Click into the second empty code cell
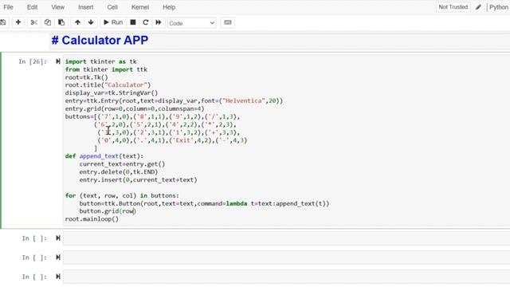Image resolution: width=510 pixels, height=287 pixels. [286, 258]
